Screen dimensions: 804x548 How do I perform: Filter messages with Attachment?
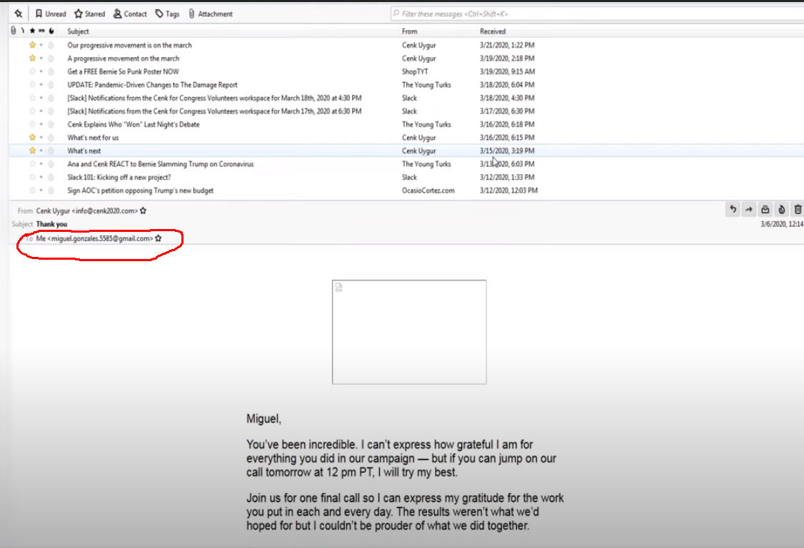point(210,14)
